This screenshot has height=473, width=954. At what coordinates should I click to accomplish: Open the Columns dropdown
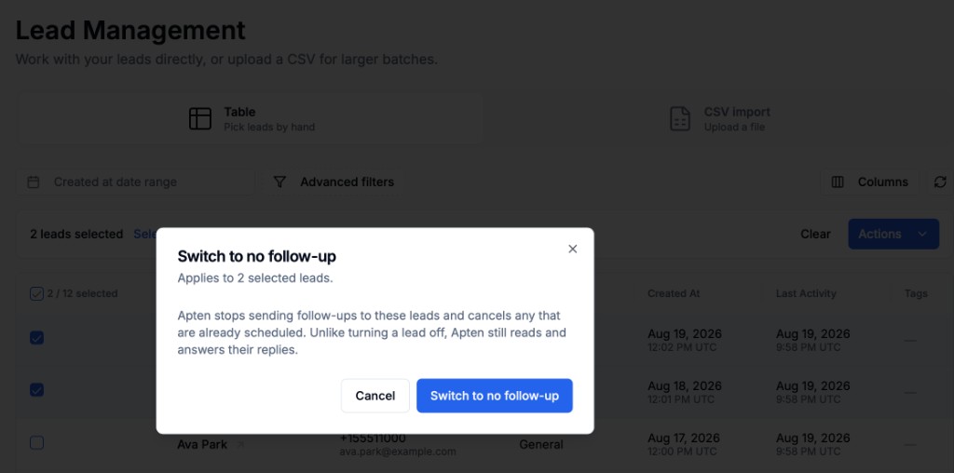[870, 182]
